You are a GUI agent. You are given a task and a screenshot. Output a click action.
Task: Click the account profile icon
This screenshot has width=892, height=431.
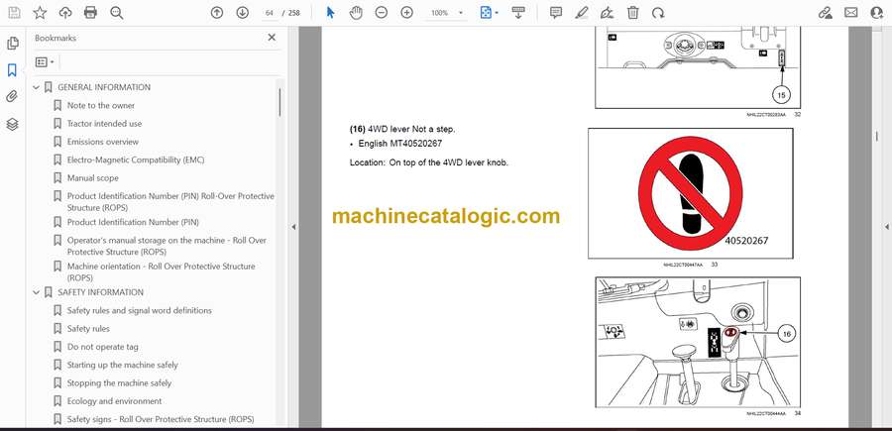pos(877,13)
